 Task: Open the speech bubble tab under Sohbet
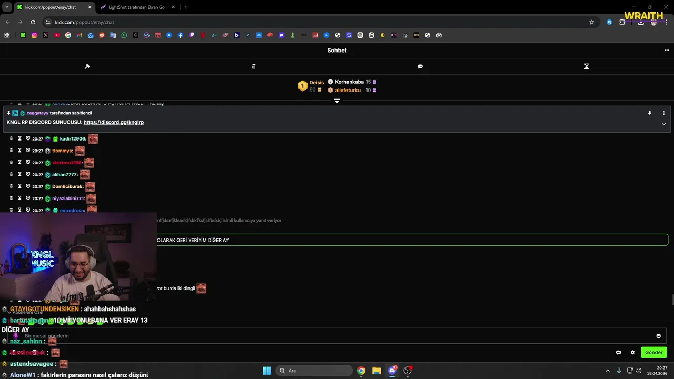click(420, 66)
